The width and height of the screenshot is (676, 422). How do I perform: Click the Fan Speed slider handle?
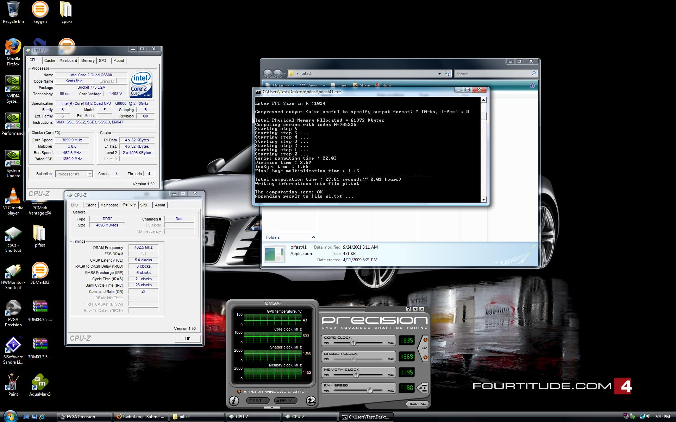click(370, 390)
